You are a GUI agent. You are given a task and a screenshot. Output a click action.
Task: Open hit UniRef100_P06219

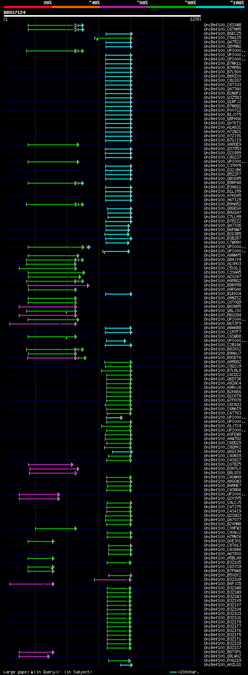tap(222, 661)
